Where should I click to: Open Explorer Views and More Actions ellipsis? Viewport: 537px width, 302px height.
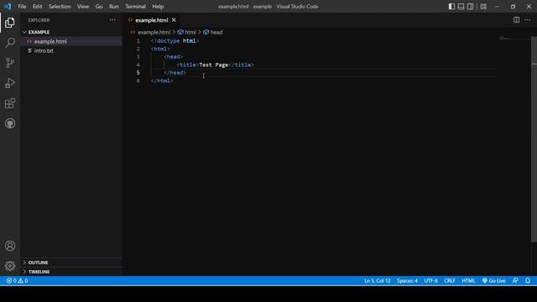pyautogui.click(x=112, y=20)
